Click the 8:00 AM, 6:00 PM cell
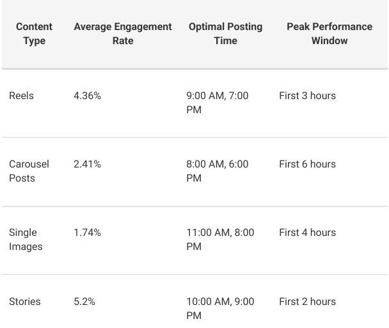 [x=217, y=171]
